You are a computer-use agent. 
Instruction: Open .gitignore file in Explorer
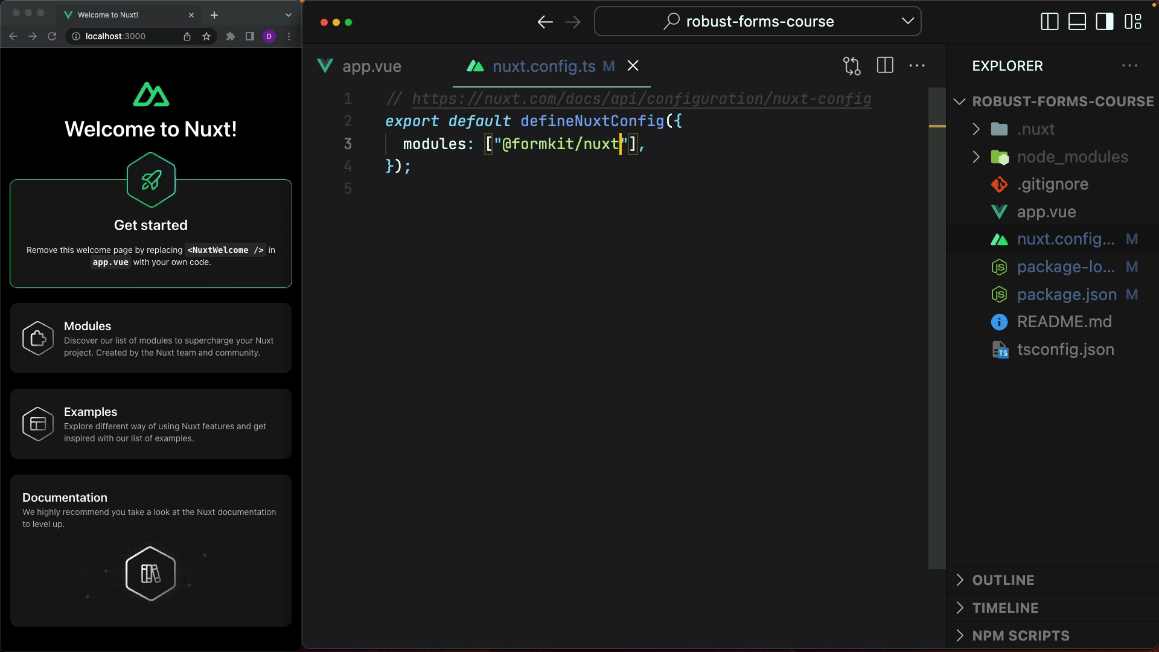[x=1053, y=184]
